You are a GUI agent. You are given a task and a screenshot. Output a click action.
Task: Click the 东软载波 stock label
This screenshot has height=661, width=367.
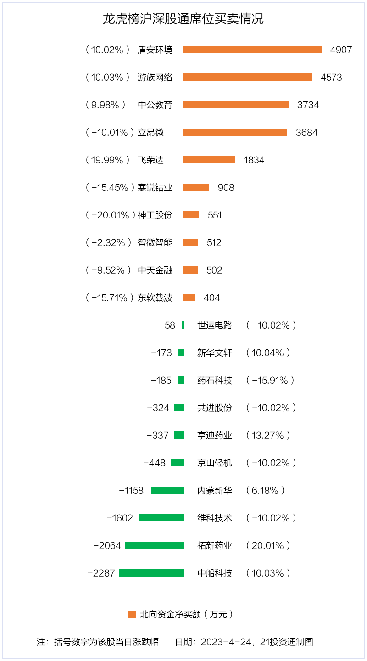pyautogui.click(x=155, y=297)
